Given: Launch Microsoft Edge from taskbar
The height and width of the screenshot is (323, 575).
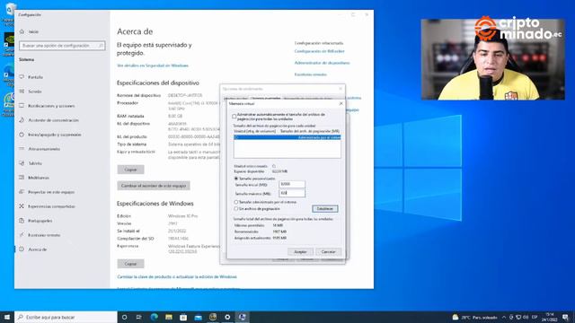Looking at the screenshot, I should click(x=154, y=317).
